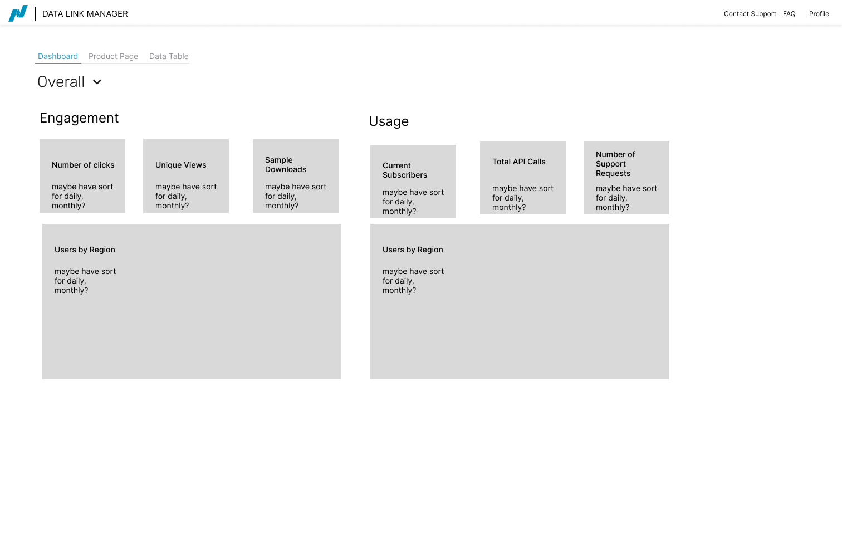The image size is (842, 547).
Task: Select the Current Subscribers card
Action: tap(413, 182)
